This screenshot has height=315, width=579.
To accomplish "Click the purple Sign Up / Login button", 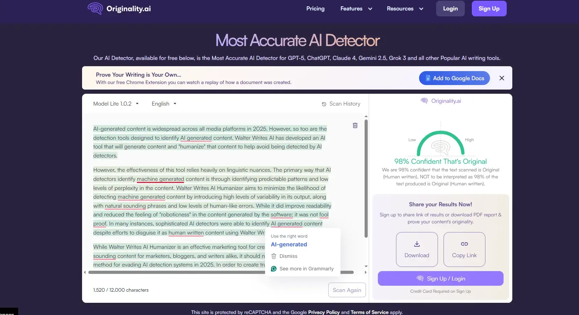I will [x=440, y=279].
